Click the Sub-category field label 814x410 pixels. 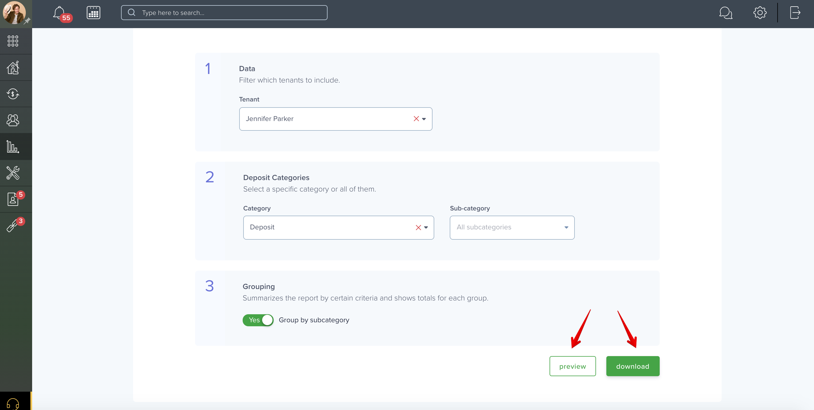[470, 208]
